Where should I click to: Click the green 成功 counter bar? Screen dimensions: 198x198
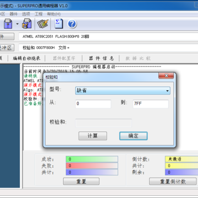92,159
